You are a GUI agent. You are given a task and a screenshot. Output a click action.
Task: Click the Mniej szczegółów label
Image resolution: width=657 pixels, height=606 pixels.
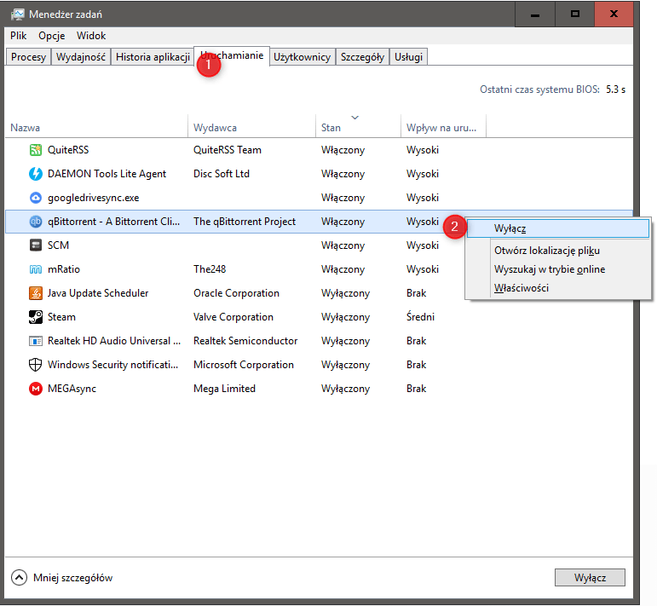[x=73, y=578]
